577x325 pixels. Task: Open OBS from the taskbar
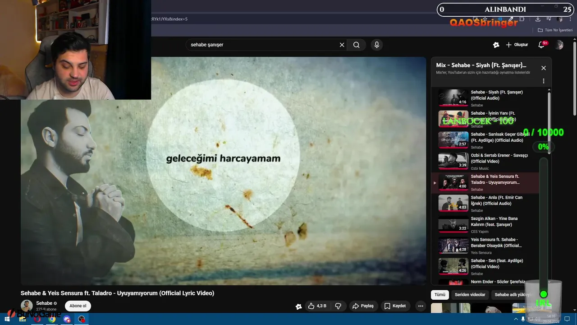coord(82,319)
